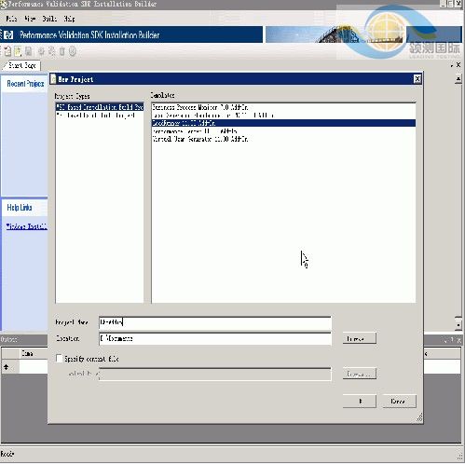Close the Output panel
Image resolution: width=465 pixels, height=464 pixels.
[459, 340]
